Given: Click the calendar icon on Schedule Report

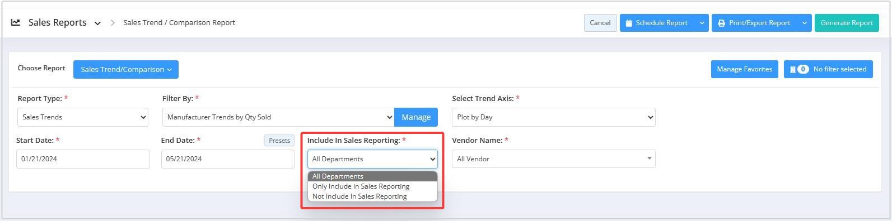Looking at the screenshot, I should (x=629, y=23).
